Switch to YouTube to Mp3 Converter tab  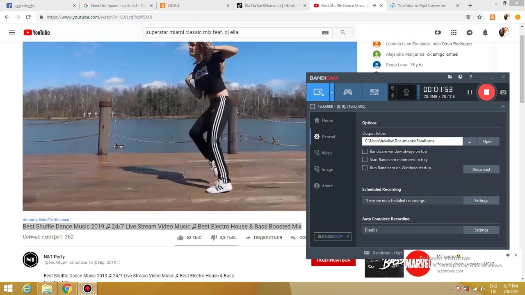click(425, 6)
